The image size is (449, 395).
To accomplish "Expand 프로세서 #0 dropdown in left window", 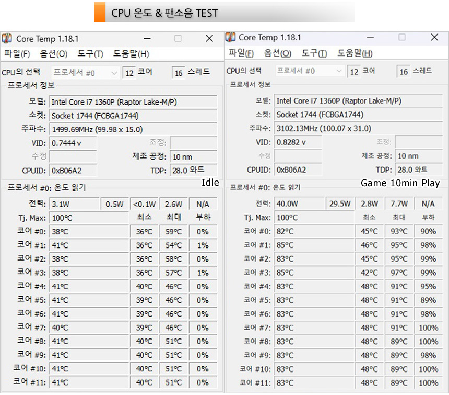I will [x=85, y=73].
